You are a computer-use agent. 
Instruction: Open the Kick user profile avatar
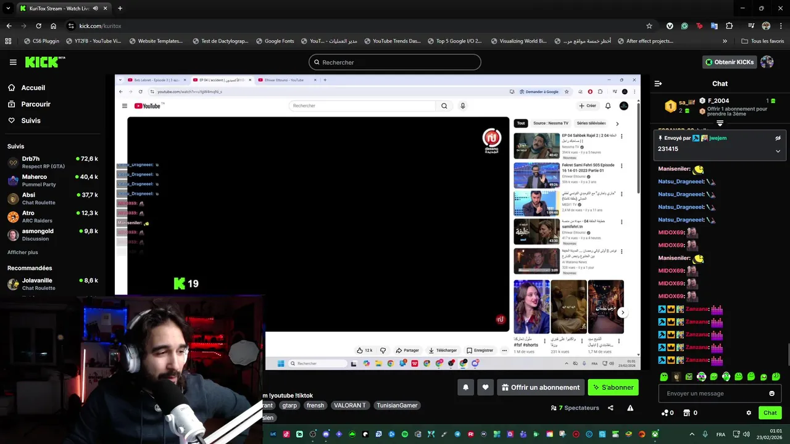click(x=767, y=62)
